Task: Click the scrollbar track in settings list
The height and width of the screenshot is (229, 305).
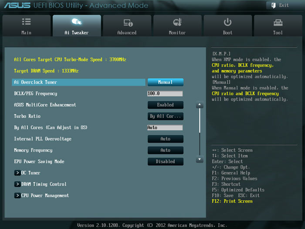Action: coord(200,140)
